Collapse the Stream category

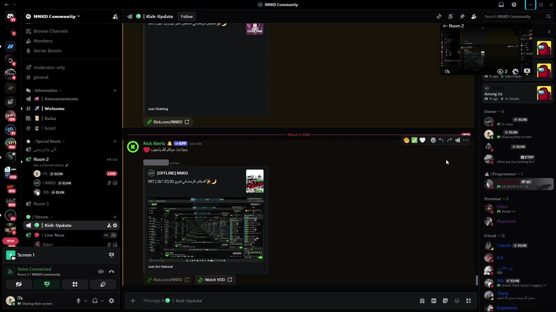(42, 217)
